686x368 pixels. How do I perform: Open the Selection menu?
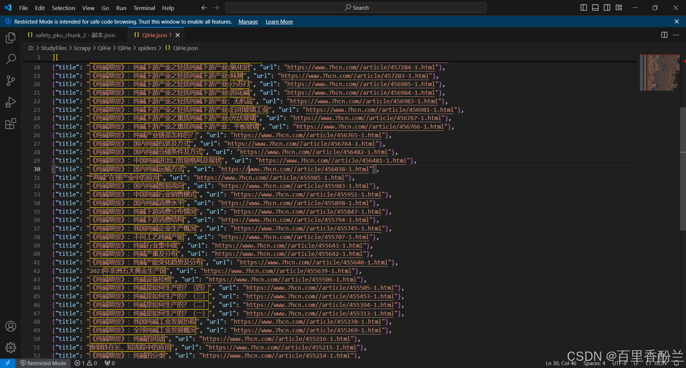coord(63,8)
